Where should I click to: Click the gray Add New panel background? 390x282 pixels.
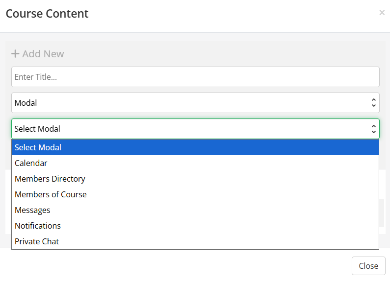(221, 53)
